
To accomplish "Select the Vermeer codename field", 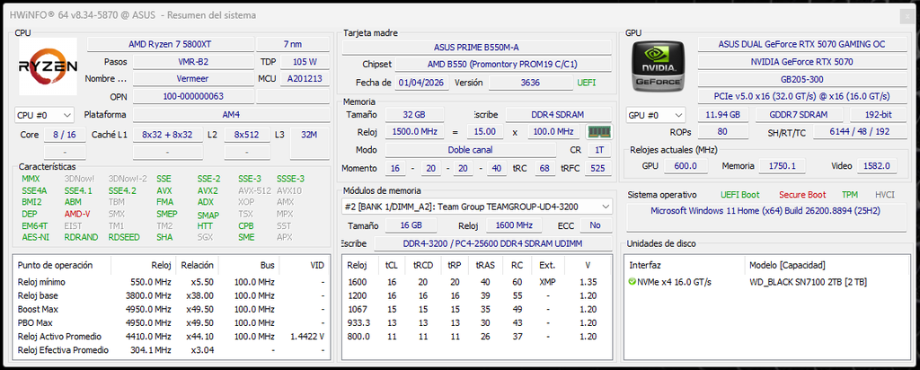I will pyautogui.click(x=193, y=78).
